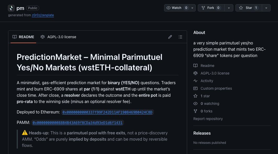Open the README outline icon
Screen dimensions: 278x154
180,37
